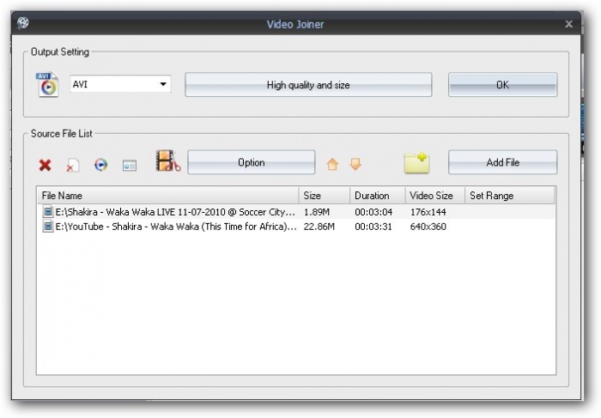601x418 pixels.
Task: Click the Set Range column header
Action: tap(510, 196)
